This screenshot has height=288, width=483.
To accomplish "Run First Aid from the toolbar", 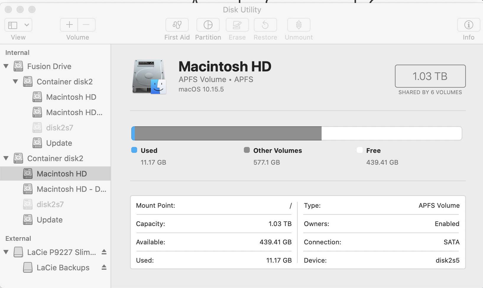I will click(x=177, y=25).
